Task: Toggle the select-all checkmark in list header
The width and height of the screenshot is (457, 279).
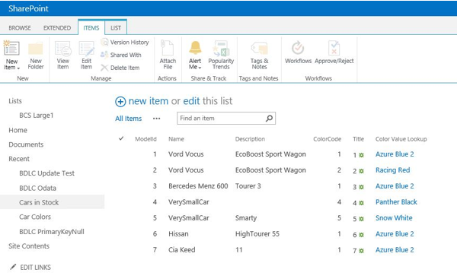Action: click(121, 138)
